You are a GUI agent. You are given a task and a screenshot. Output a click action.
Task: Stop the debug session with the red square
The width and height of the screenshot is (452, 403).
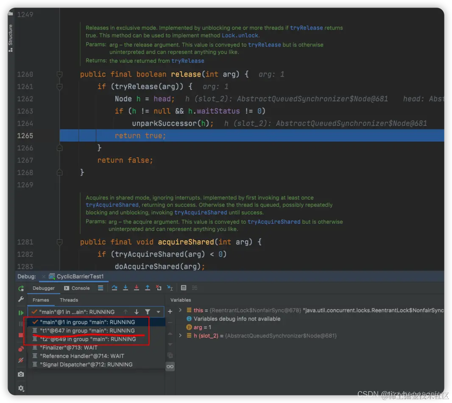pyautogui.click(x=21, y=335)
